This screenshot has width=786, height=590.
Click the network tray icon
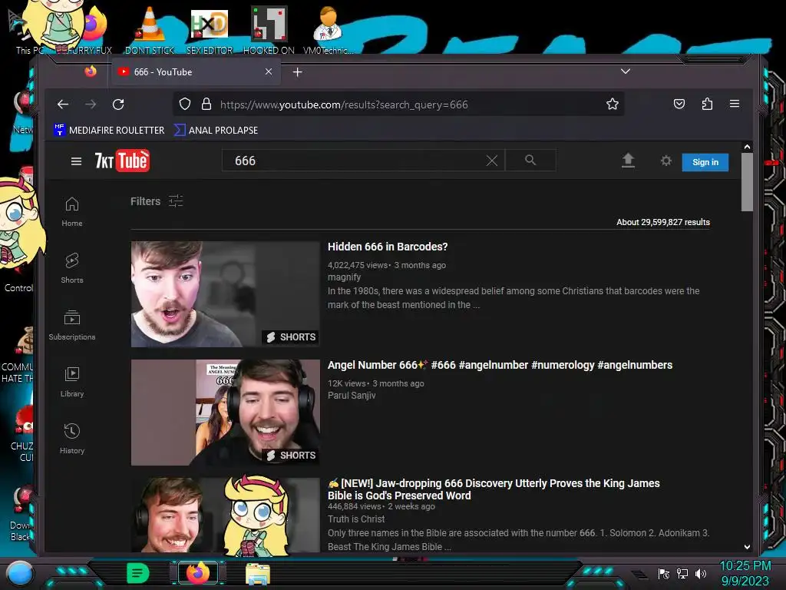[x=682, y=573]
